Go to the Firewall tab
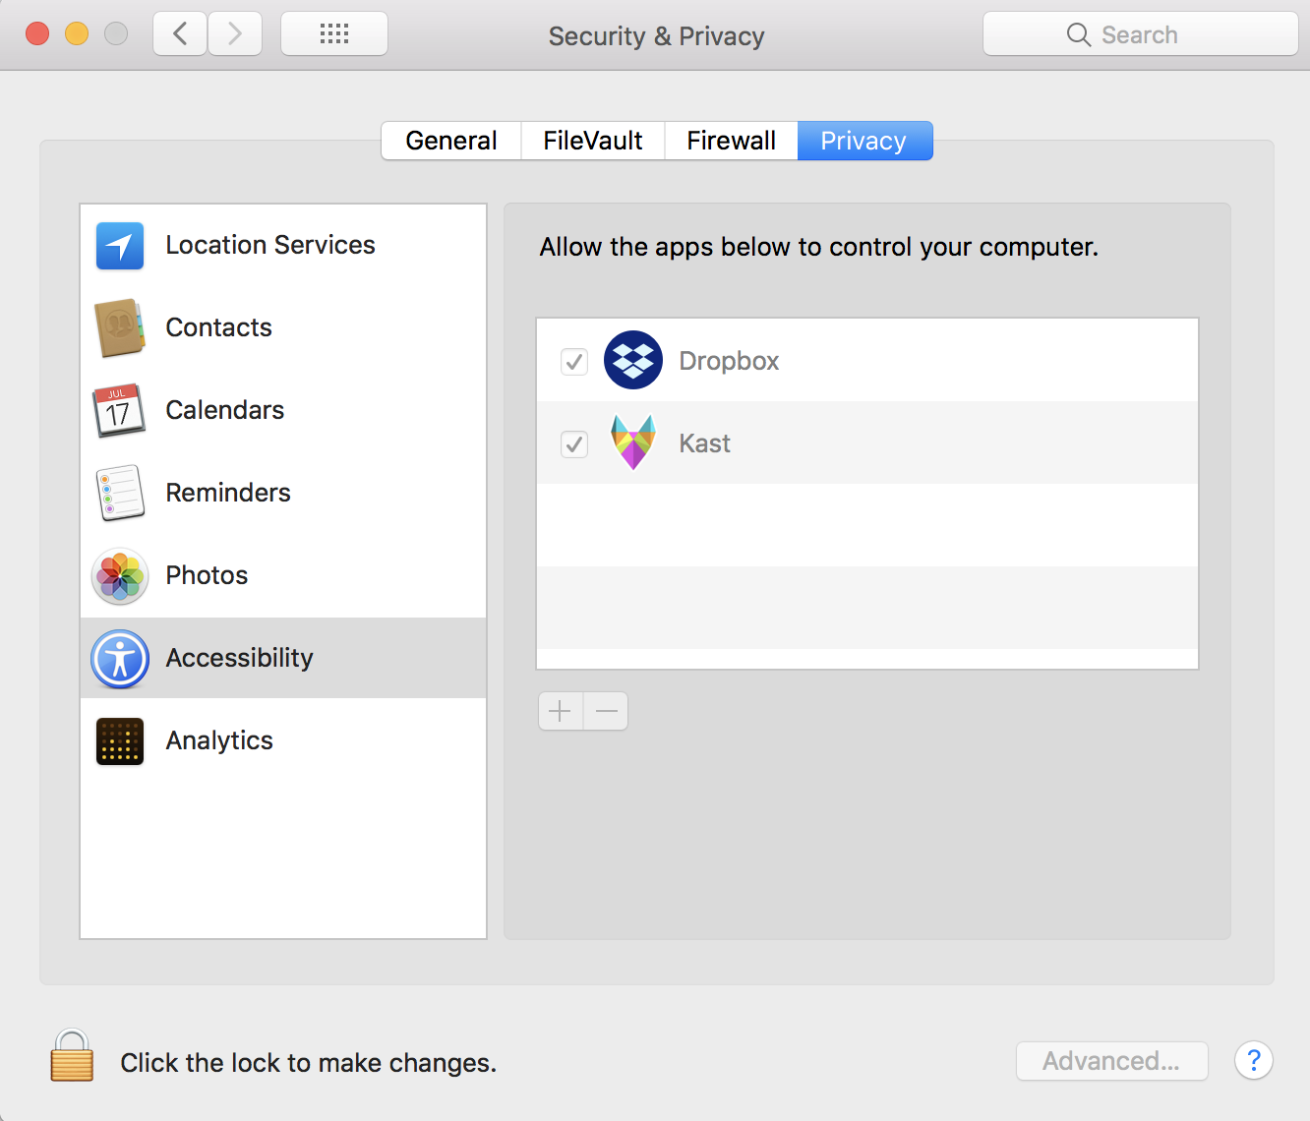 (731, 141)
